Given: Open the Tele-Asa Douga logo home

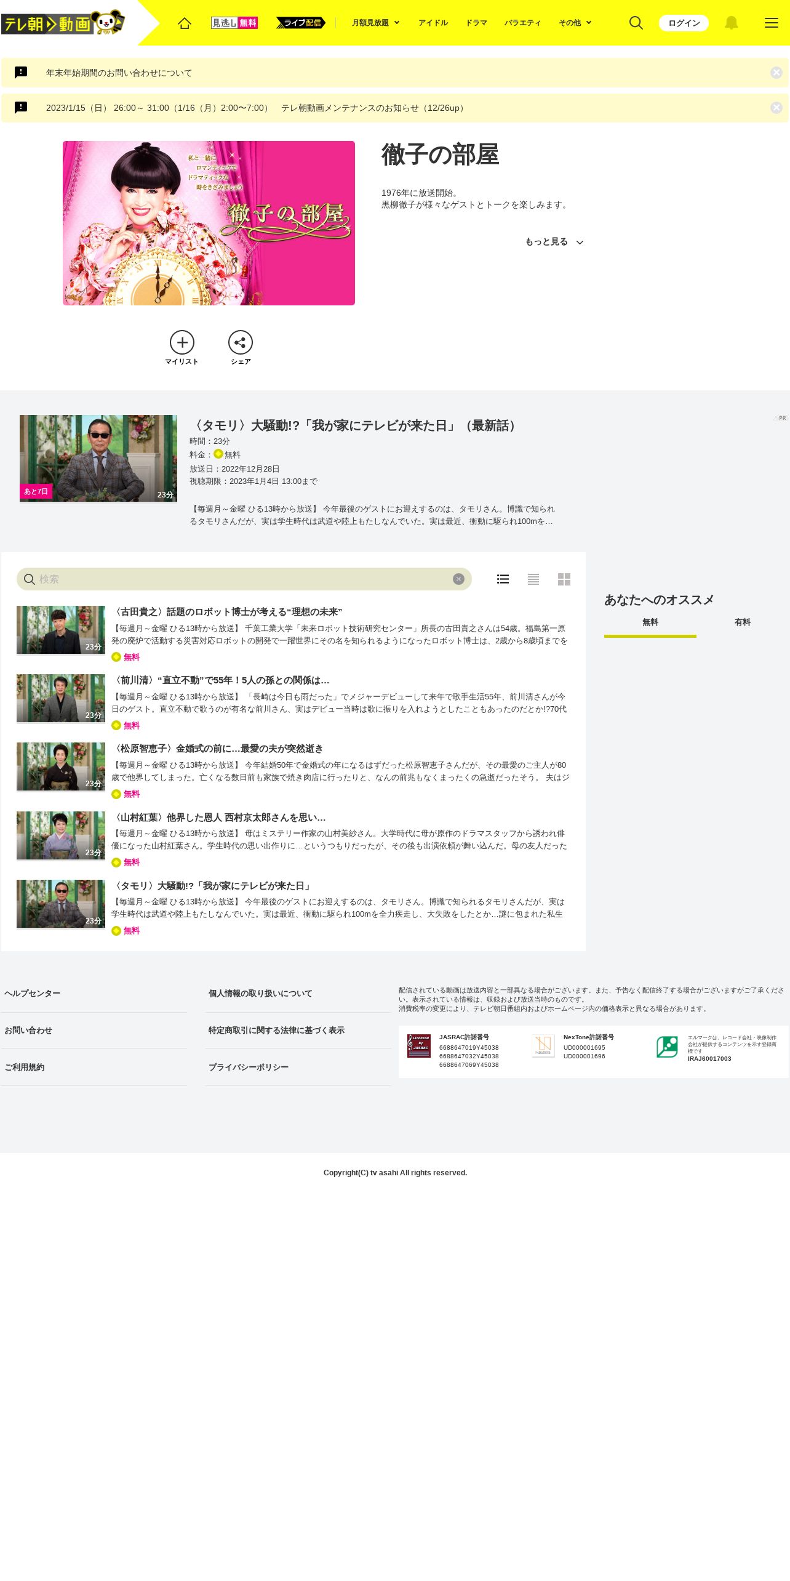Looking at the screenshot, I should pos(63,23).
